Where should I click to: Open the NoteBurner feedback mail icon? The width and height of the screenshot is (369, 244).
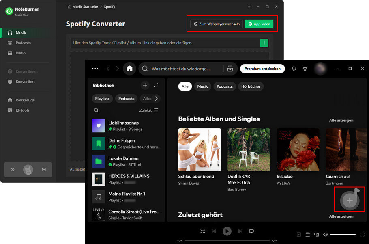[x=44, y=170]
